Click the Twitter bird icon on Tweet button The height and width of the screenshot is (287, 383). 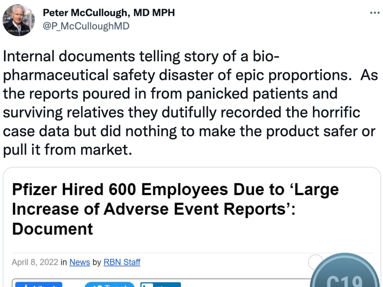tap(95, 285)
